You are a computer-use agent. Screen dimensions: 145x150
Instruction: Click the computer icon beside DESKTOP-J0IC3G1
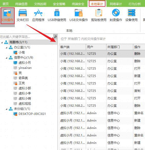tap(15, 114)
